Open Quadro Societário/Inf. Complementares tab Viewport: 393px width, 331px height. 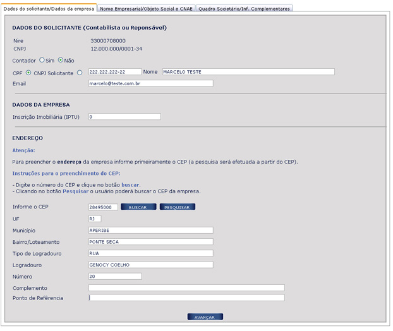point(244,8)
